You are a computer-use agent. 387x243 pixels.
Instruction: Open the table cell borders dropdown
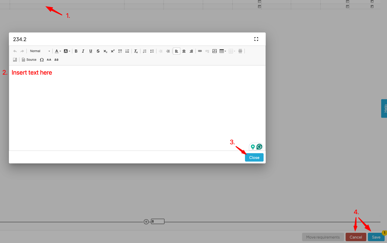[232, 51]
